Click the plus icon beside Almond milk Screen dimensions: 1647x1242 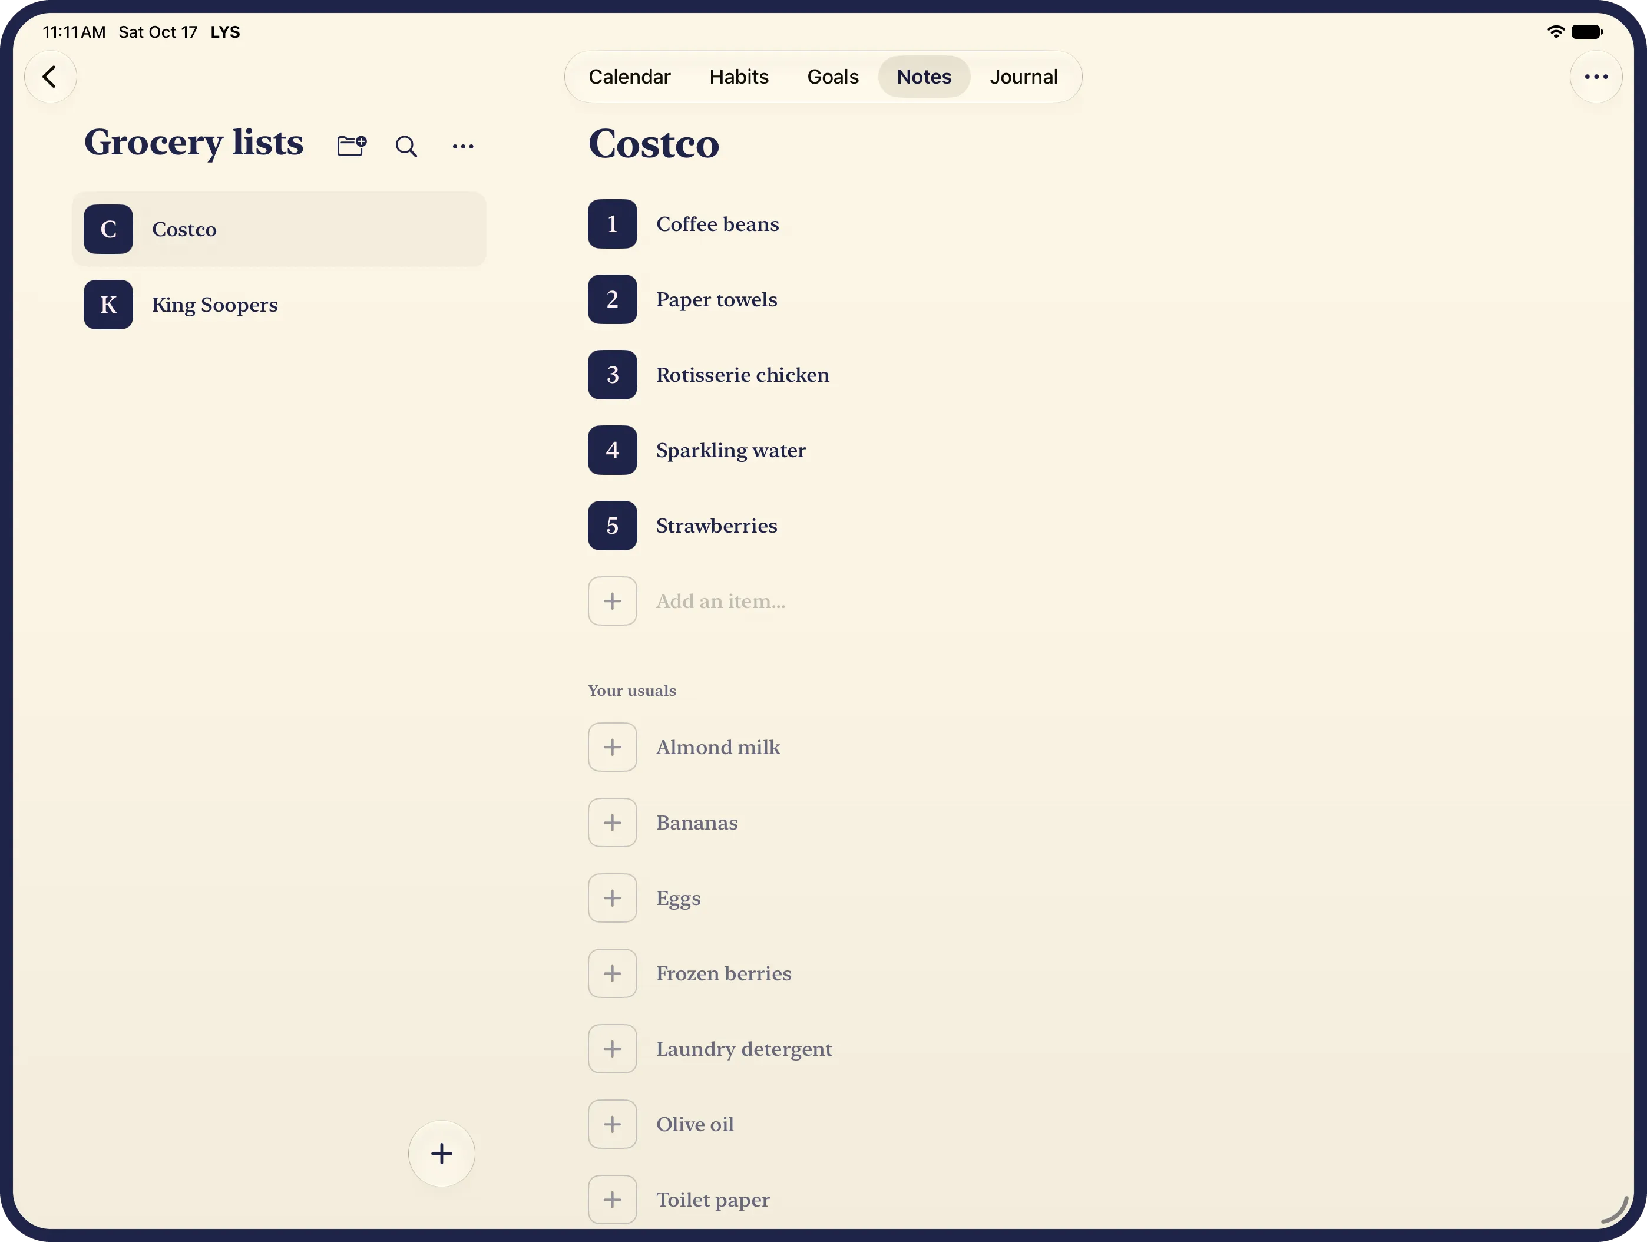tap(612, 747)
